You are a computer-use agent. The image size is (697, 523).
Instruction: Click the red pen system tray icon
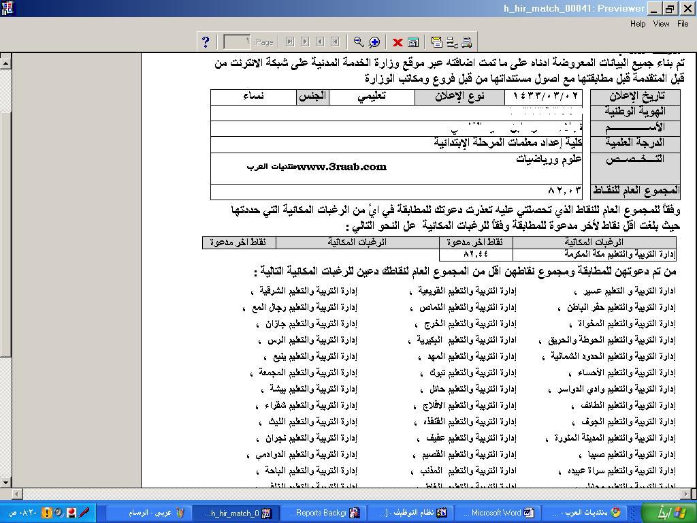click(83, 513)
